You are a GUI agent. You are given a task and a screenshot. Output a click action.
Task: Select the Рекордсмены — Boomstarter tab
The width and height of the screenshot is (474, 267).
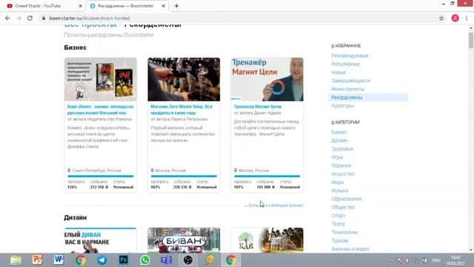pyautogui.click(x=127, y=6)
